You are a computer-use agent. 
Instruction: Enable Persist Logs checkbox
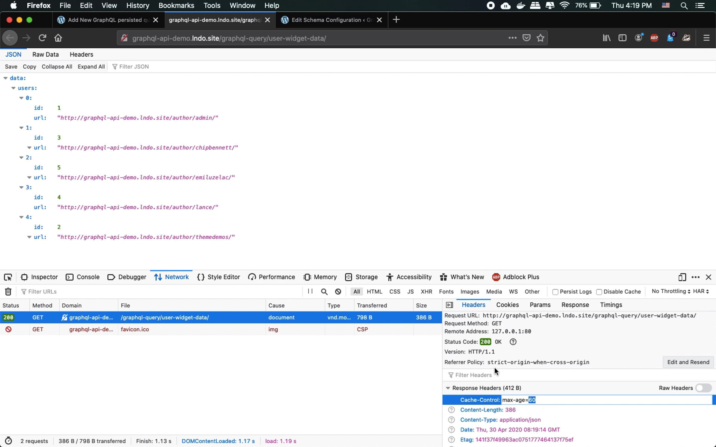pyautogui.click(x=555, y=292)
